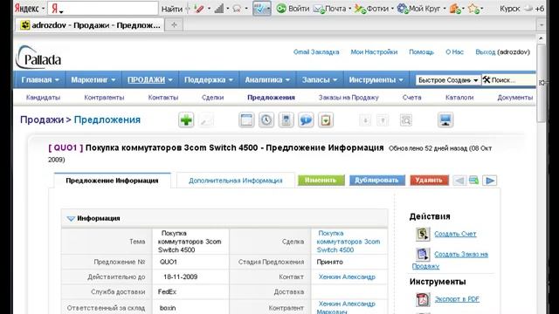Click the page vertical scrollbar thumb
Image resolution: width=559 pixels, height=314 pixels.
pos(542,83)
